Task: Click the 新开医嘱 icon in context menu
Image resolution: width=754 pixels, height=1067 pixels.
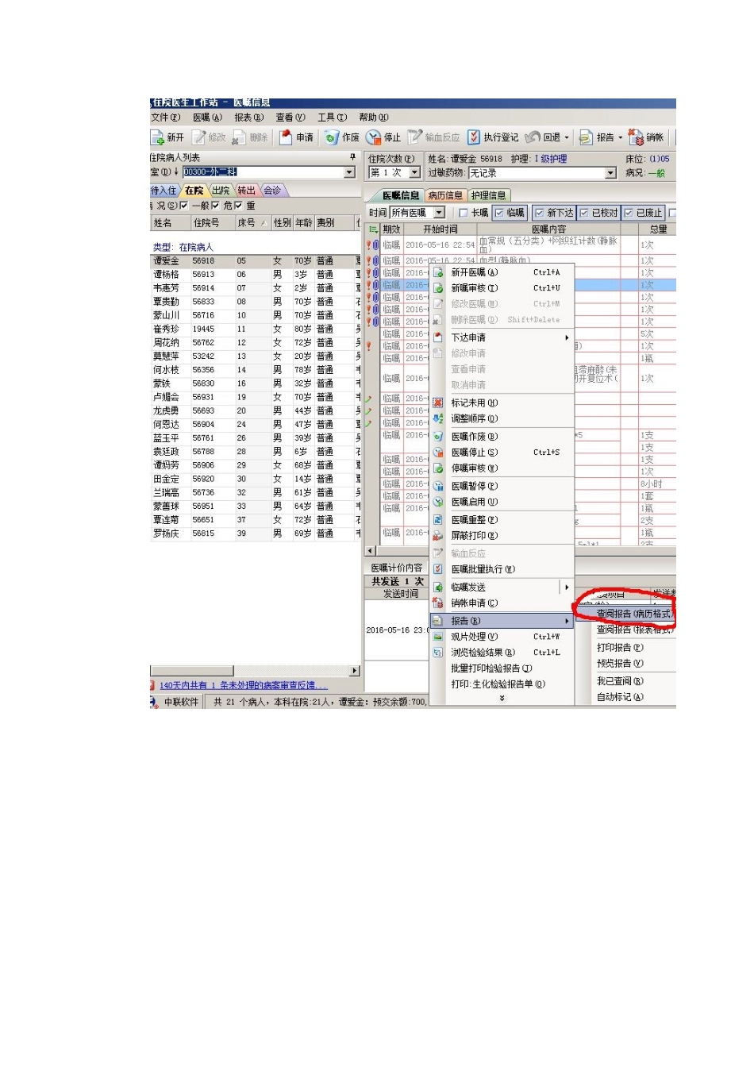Action: pyautogui.click(x=438, y=272)
